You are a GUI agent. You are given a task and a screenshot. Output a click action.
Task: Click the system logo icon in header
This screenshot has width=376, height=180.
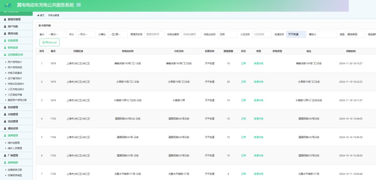pyautogui.click(x=8, y=5)
